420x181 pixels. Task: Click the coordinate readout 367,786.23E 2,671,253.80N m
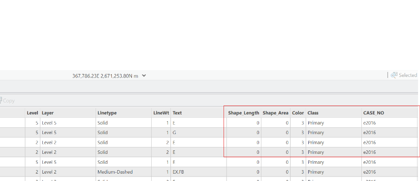point(105,76)
